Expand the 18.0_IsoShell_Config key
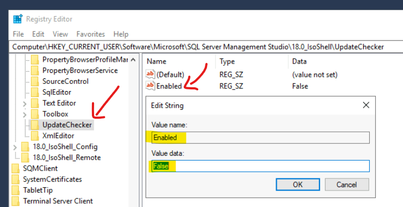 [x=15, y=147]
